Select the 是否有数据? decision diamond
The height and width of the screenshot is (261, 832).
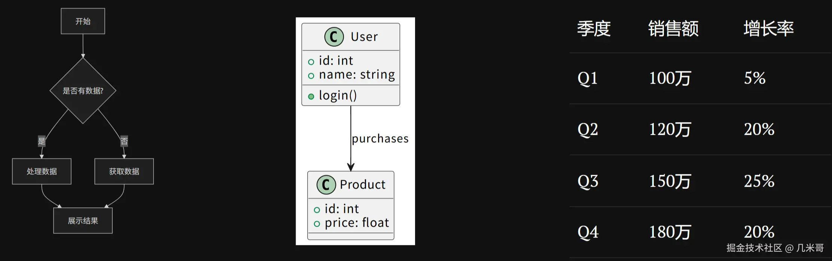pyautogui.click(x=83, y=91)
